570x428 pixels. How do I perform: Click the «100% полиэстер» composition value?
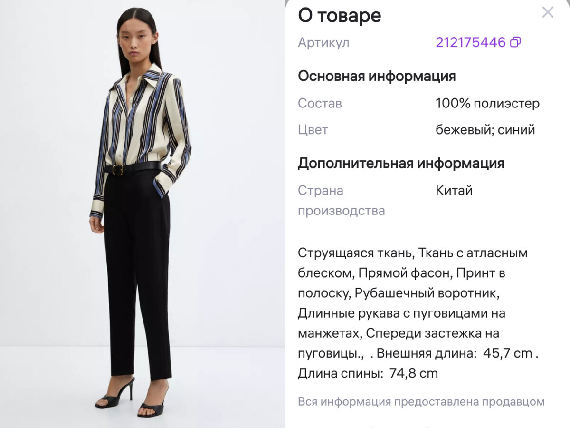pos(487,103)
